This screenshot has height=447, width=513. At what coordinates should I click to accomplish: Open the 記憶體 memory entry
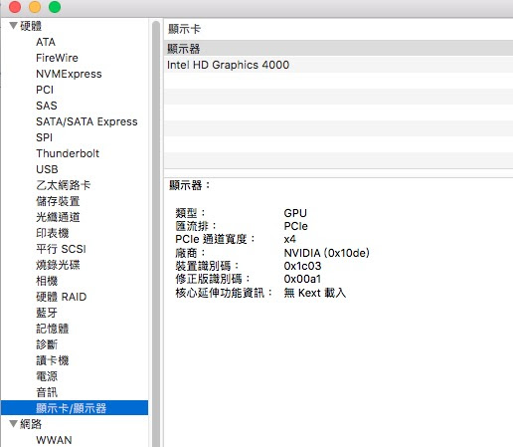(53, 329)
